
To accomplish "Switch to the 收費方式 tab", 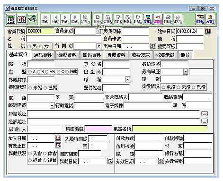I will point(141,55).
